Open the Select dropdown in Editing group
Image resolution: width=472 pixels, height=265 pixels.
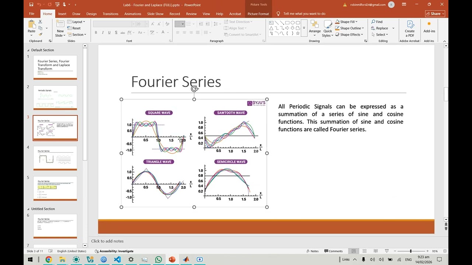[x=380, y=35]
